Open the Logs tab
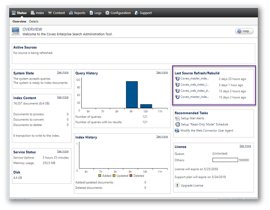Screen dimensions: 270x210 coord(96,13)
